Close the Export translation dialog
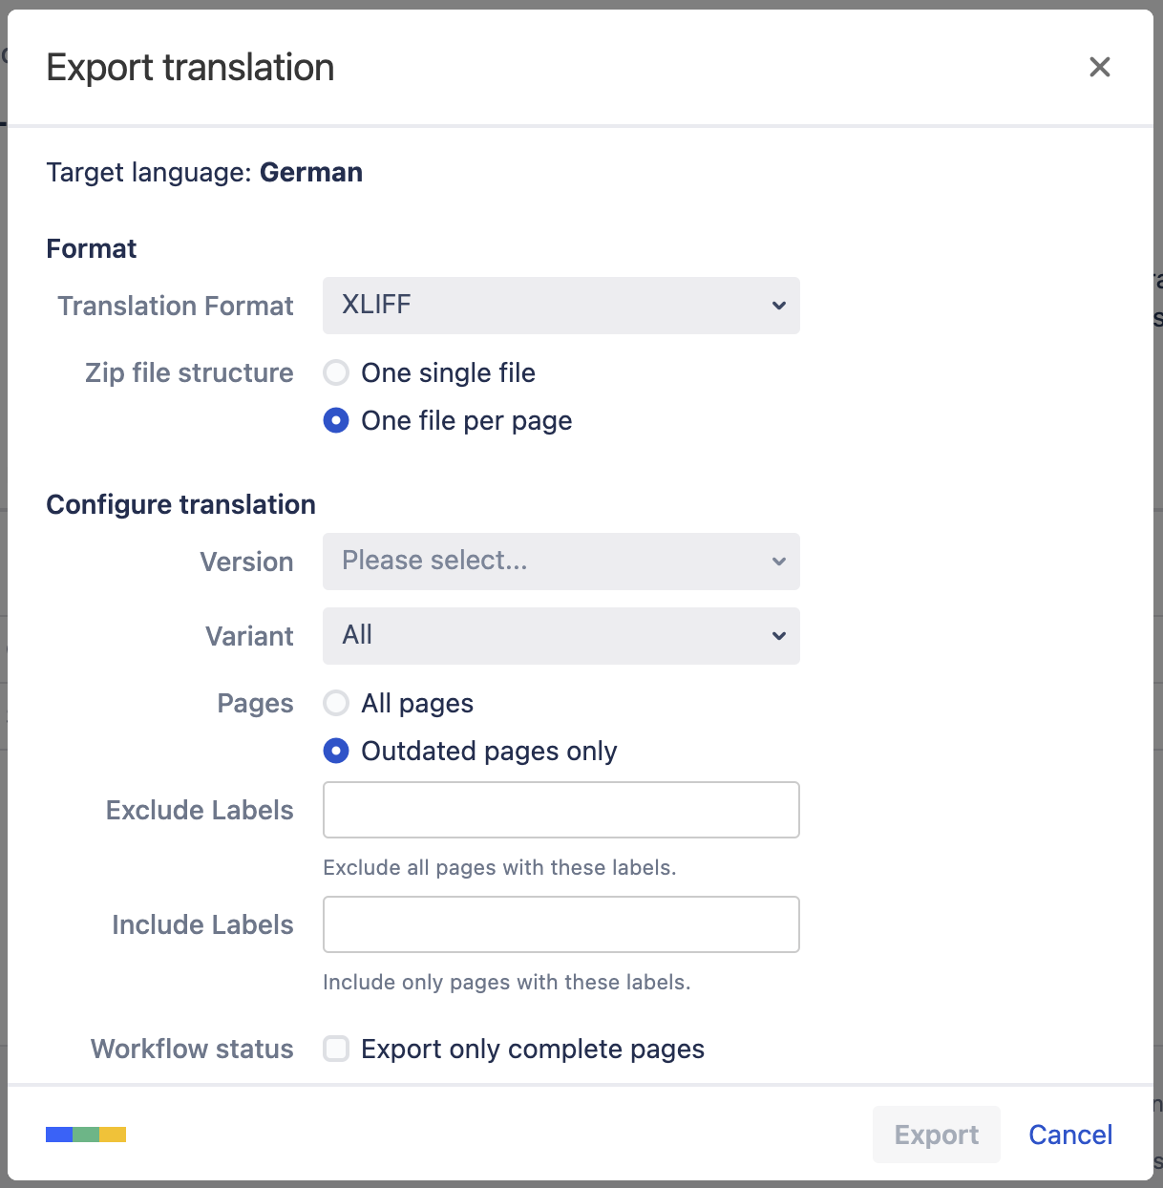This screenshot has width=1163, height=1188. (x=1099, y=67)
